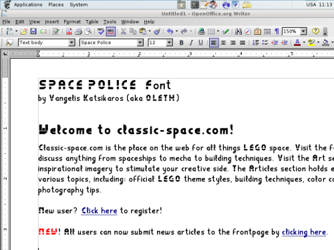Image resolution: width=334 pixels, height=250 pixels.
Task: Open the Edit menu
Action: [19, 22]
